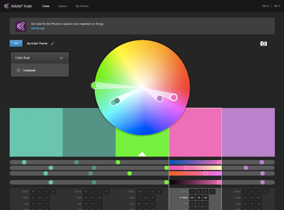Switch to the Explore tab
This screenshot has height=210, width=284.
coord(63,6)
